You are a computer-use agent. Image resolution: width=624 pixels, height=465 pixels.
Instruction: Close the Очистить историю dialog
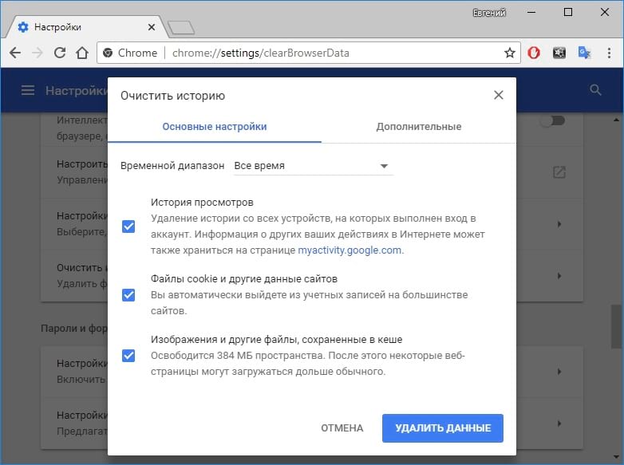[x=499, y=95]
